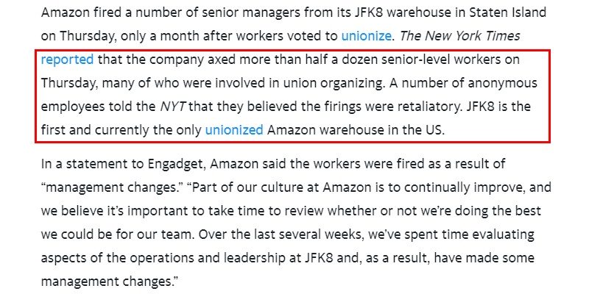Screen dimensions: 589x294
Task: Open the "unionize" hyperlink
Action: 366,36
